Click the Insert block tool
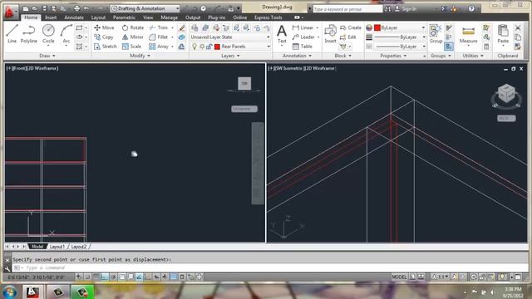532x299 pixels. [330, 35]
